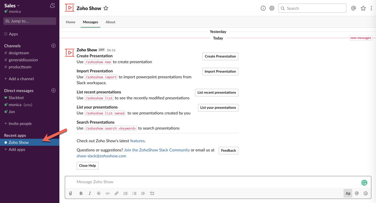The height and width of the screenshot is (203, 376).
Task: Toggle bold formatting in the composer
Action: [x=81, y=193]
